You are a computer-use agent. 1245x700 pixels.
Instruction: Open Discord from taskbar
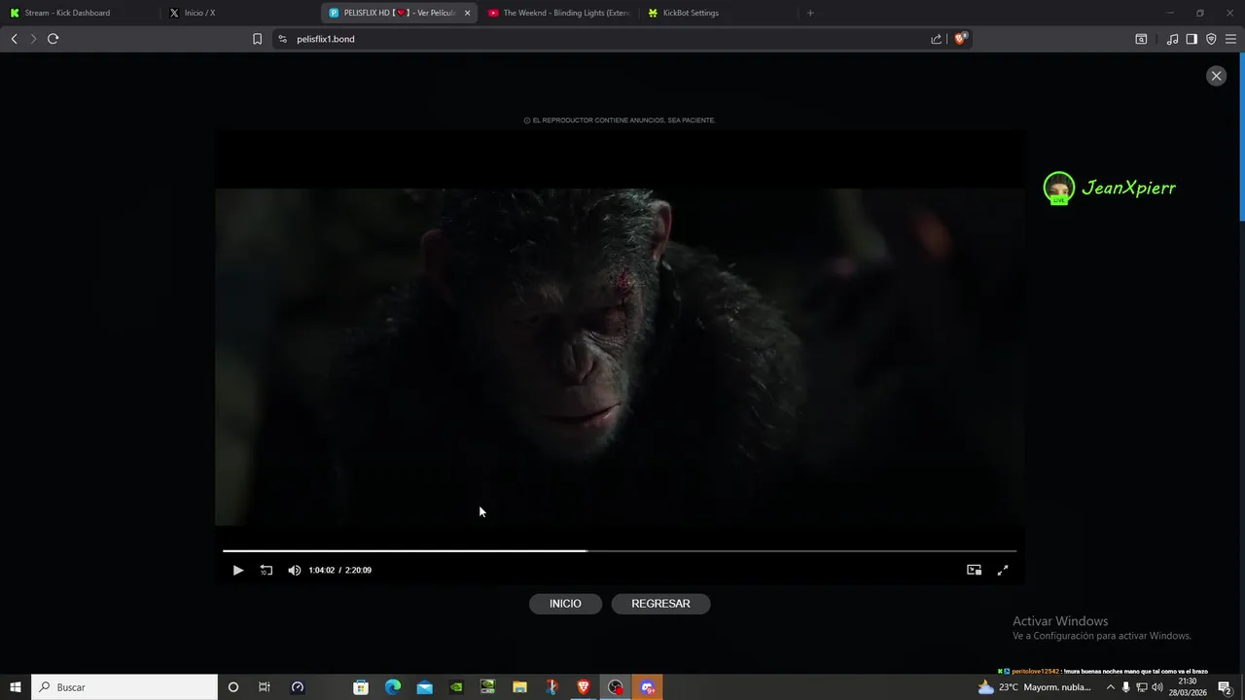point(647,687)
